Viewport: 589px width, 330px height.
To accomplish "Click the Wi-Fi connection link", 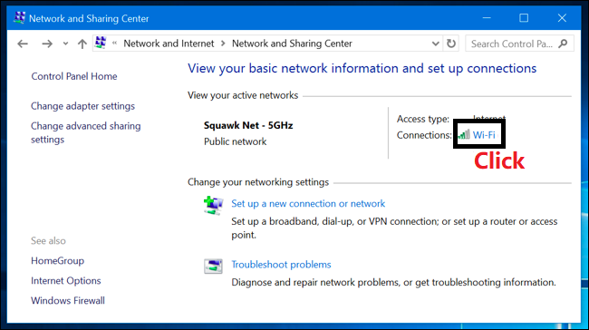I will [484, 135].
